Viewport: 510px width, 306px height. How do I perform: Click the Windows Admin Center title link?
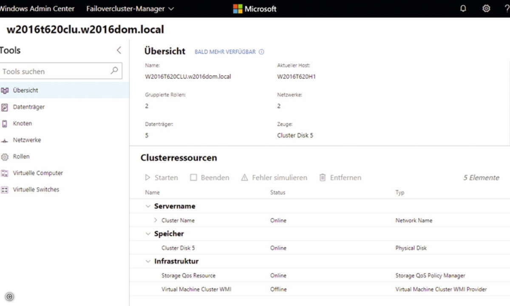click(x=37, y=8)
